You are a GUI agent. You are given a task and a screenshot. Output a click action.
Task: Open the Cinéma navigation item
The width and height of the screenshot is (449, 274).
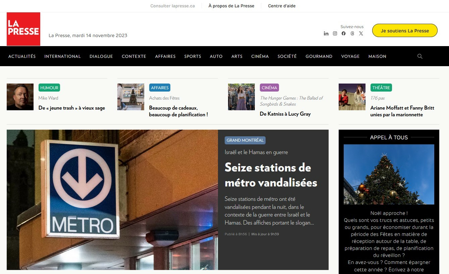coord(260,56)
